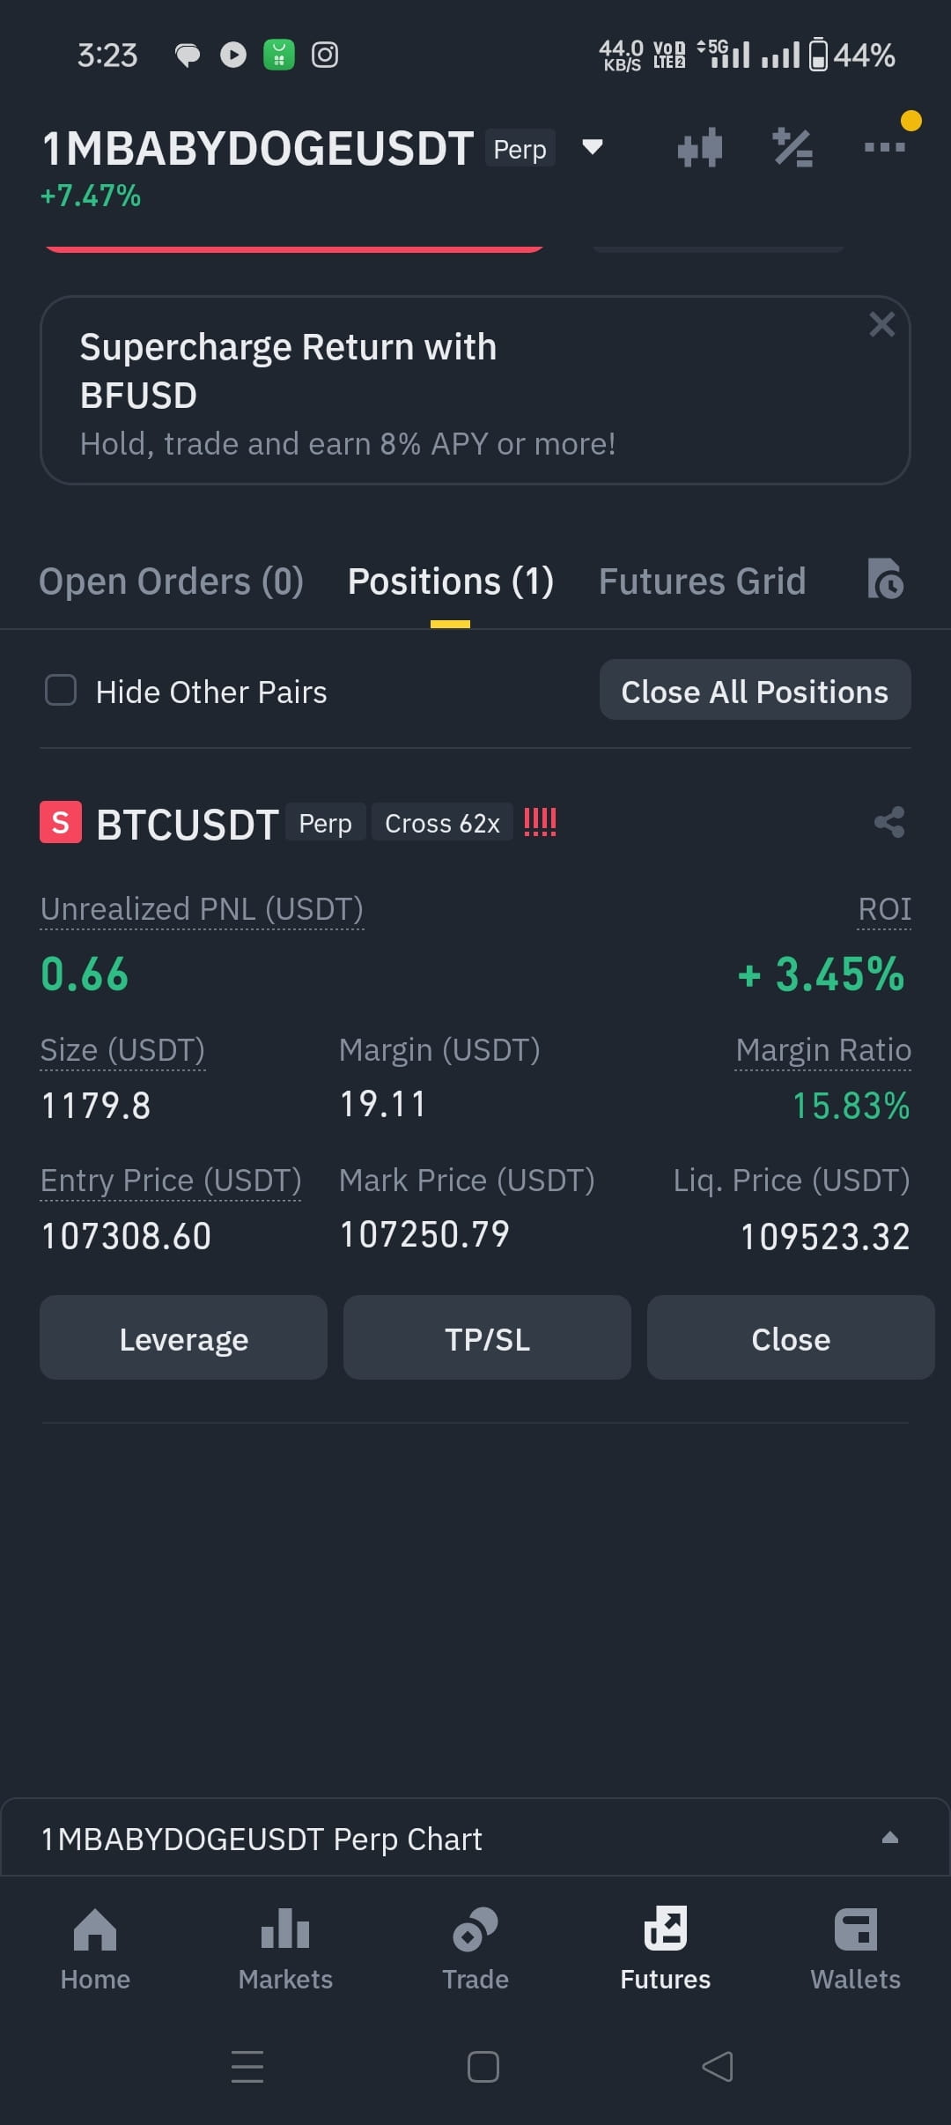Switch to the Futures Grid tab
Viewport: 951px width, 2125px height.
(702, 581)
